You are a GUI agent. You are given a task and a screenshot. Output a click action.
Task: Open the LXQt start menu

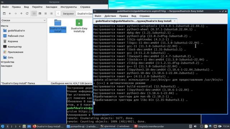pyautogui.click(x=3, y=126)
